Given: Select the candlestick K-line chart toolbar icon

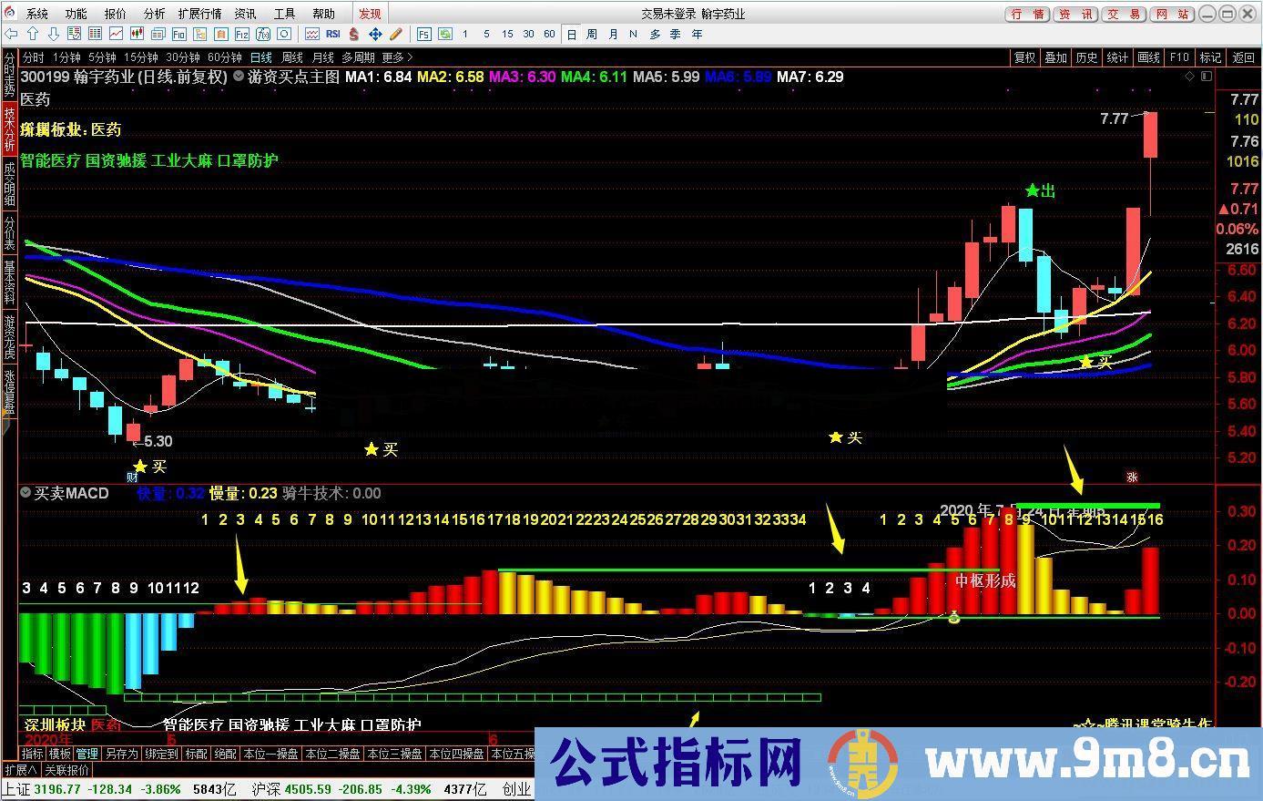Looking at the screenshot, I should pos(138,34).
